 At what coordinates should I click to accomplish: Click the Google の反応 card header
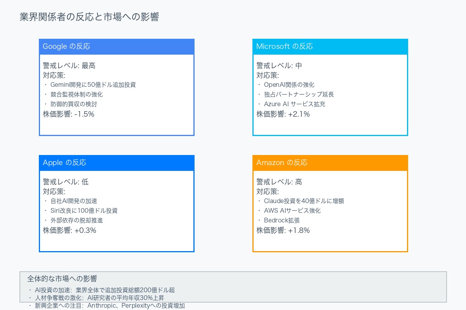pos(116,46)
